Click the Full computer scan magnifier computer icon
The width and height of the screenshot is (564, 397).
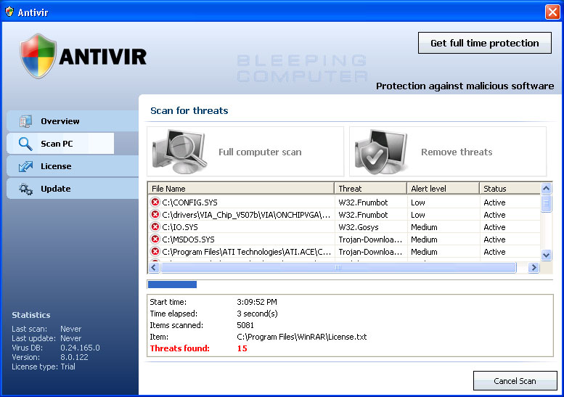point(179,152)
